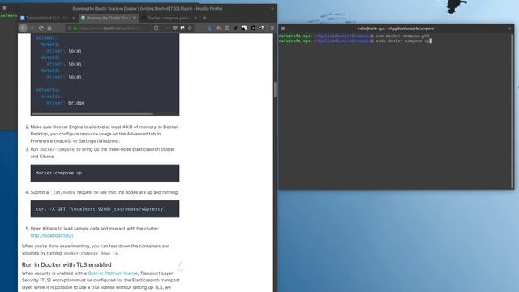The height and width of the screenshot is (292, 519).
Task: Follow Gold or Platinum license link
Action: [113, 273]
